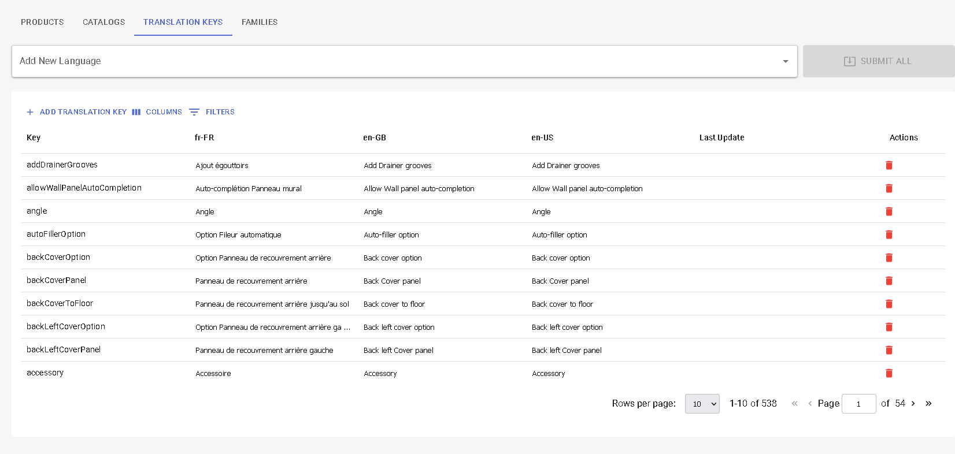Delete the addDrainerGrooves translation key
The image size is (955, 454).
coord(889,165)
